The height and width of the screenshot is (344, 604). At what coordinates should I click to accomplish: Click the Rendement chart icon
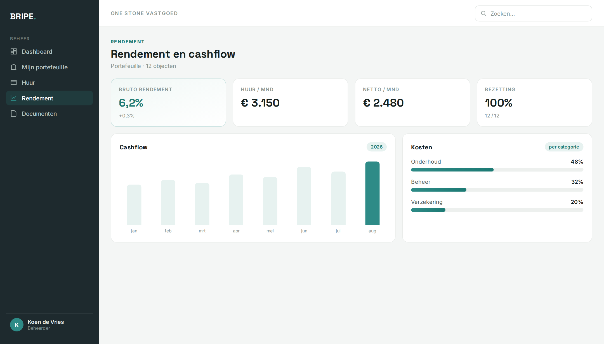pyautogui.click(x=13, y=98)
